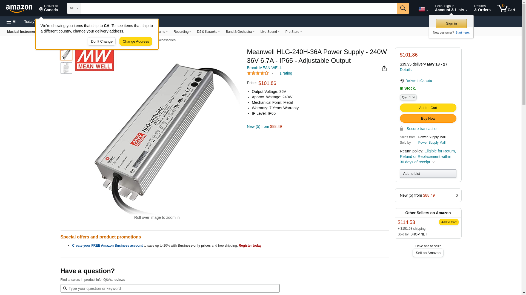Select the second product thumbnail image
Viewport: 526px width, 295px height.
pos(66,68)
